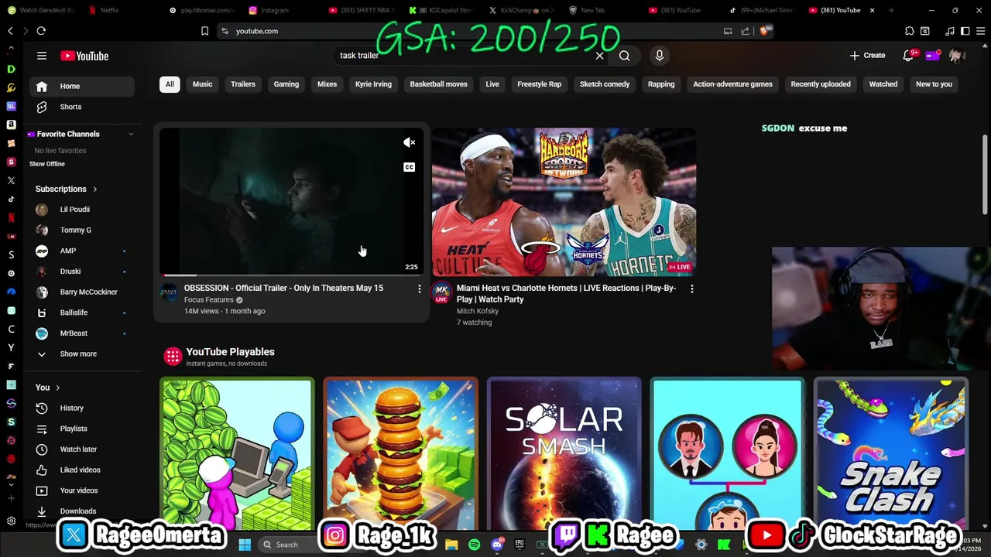Open the Heat vs Hornets live thumbnail
991x557 pixels.
tap(564, 202)
